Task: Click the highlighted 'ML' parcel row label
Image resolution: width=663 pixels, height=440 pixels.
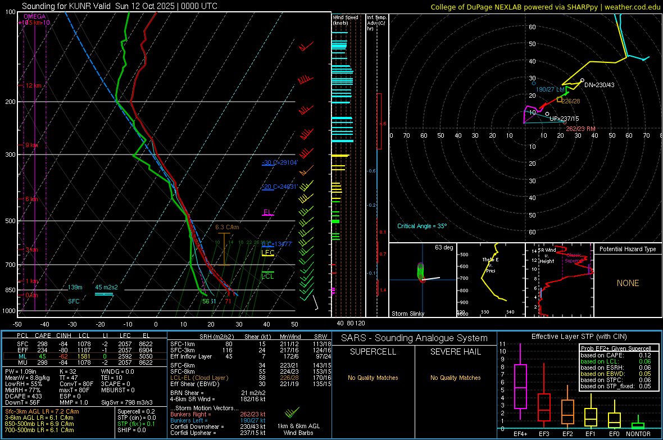Action: click(x=22, y=356)
